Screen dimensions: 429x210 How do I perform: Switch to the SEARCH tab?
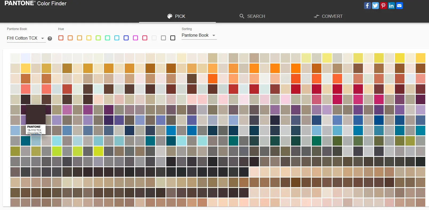252,16
